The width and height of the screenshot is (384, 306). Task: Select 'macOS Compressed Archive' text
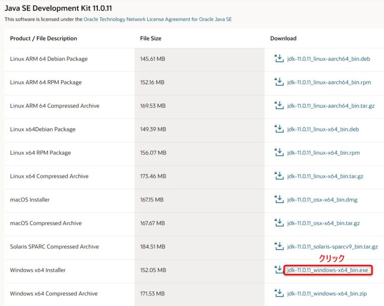click(x=46, y=223)
